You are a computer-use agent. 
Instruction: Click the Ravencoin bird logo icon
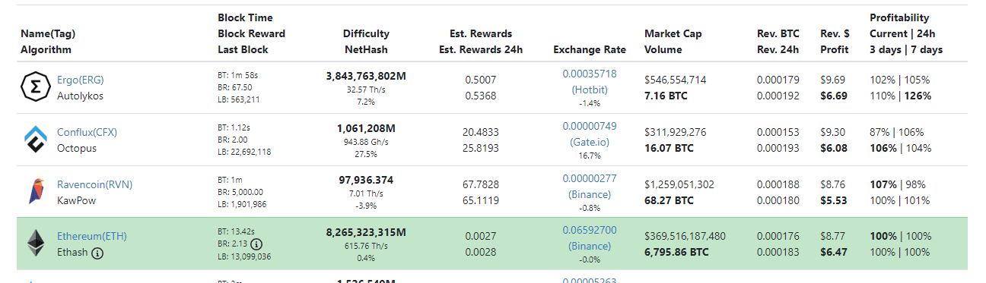coord(34,192)
